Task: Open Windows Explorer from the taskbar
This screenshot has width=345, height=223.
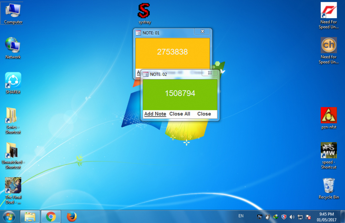Action: (30, 217)
